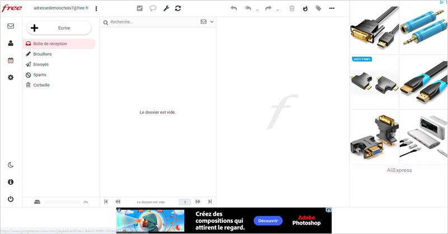Go to next page of messages
This screenshot has width=448, height=234.
click(198, 202)
